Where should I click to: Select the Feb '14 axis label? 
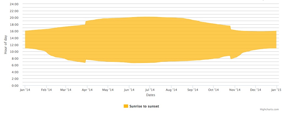46,90
